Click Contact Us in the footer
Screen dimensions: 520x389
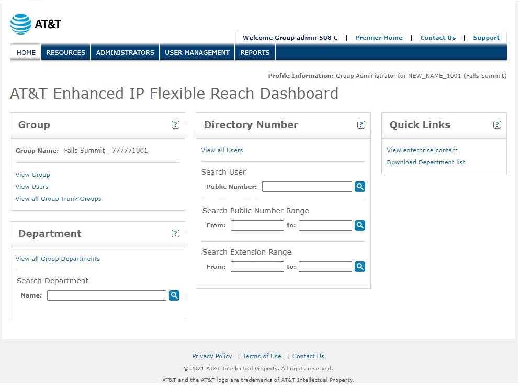click(308, 356)
